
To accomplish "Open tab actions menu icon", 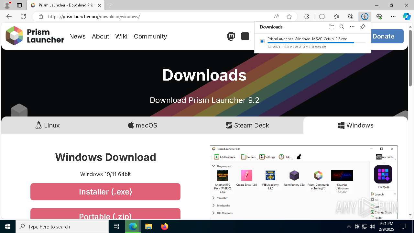I will [19, 5].
